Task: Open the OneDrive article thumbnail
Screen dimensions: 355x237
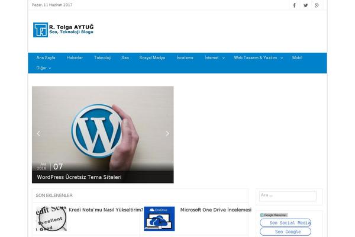Action: tap(159, 219)
